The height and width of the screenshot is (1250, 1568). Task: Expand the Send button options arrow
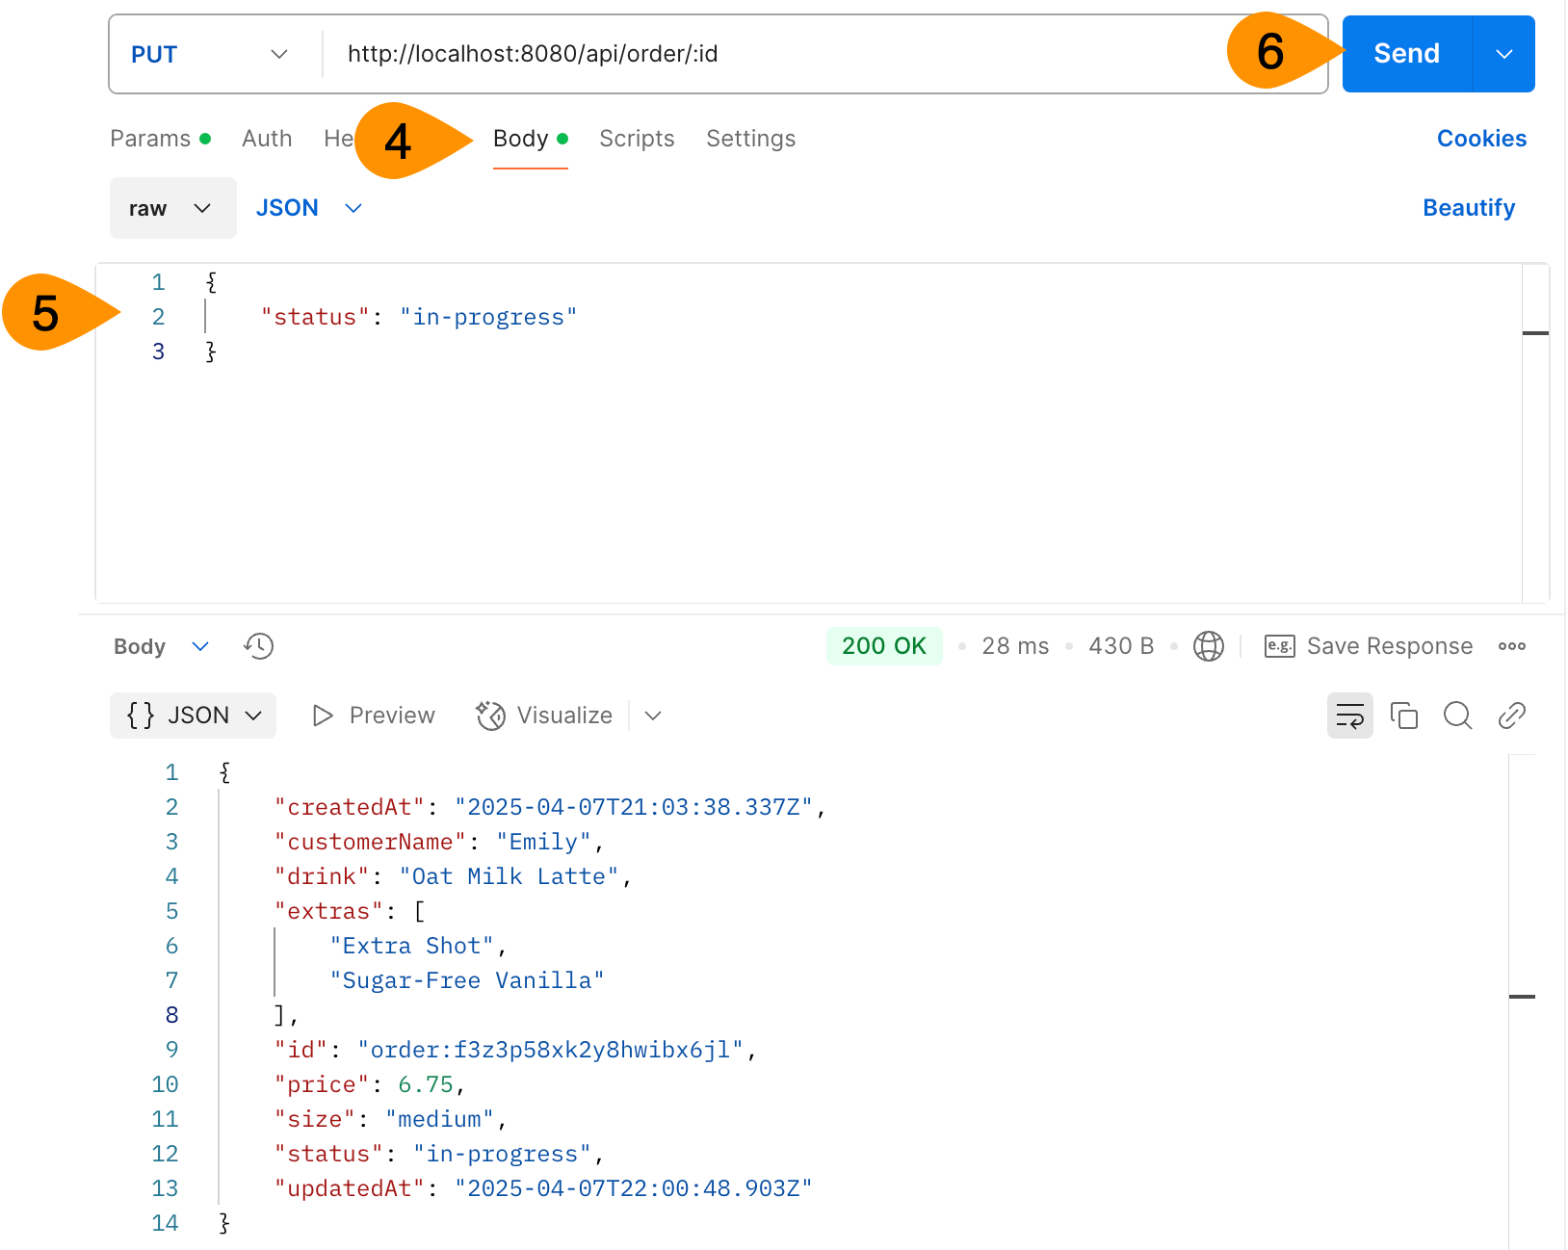coord(1503,54)
